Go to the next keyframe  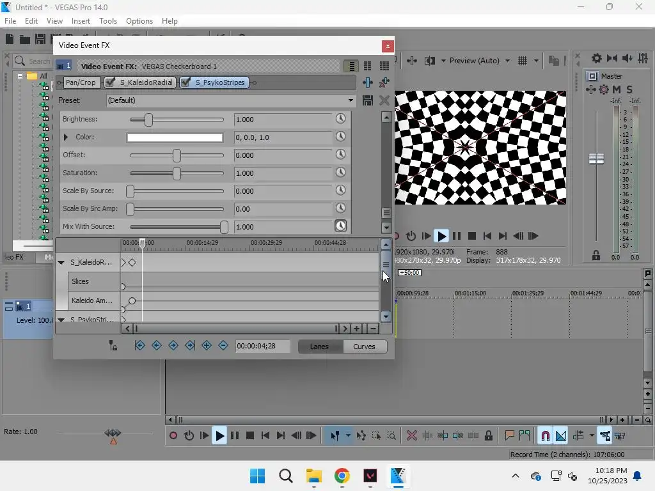(173, 345)
